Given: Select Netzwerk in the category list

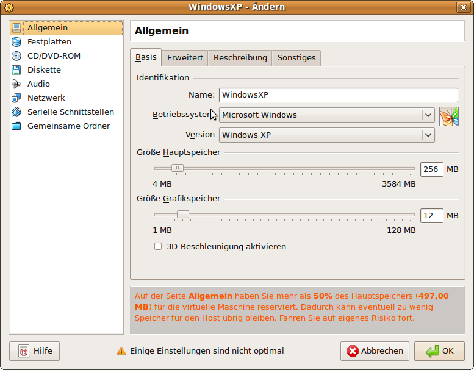Looking at the screenshot, I should click(66, 98).
